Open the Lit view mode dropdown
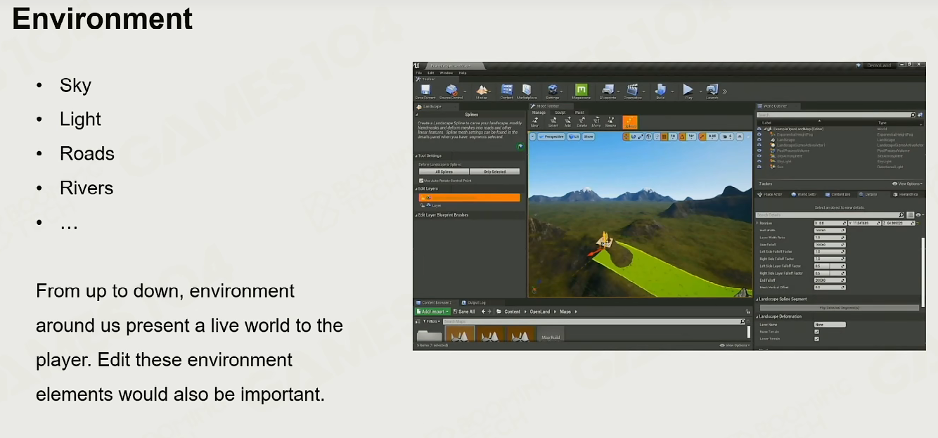938x438 pixels. (574, 136)
